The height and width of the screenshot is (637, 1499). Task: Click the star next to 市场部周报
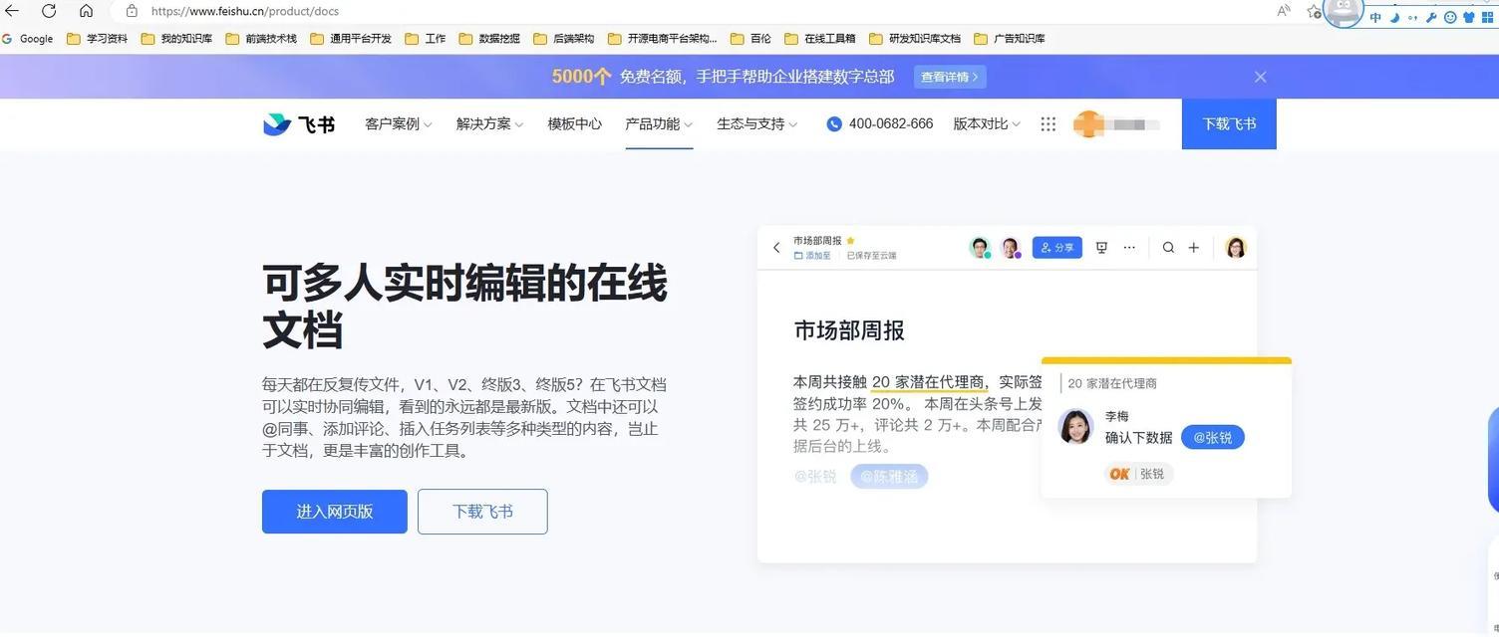(850, 241)
